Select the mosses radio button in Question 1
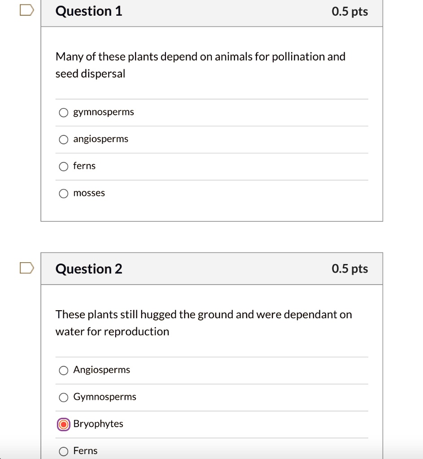423x459 pixels. click(x=64, y=194)
